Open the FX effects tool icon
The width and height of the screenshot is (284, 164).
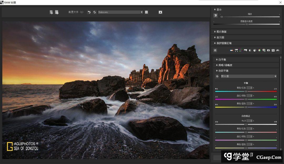pyautogui.click(x=273, y=50)
